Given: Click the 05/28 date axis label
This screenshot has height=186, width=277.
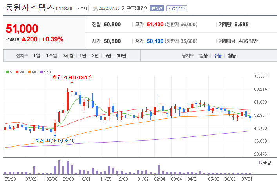Looking at the screenshot, I should 10,179.
